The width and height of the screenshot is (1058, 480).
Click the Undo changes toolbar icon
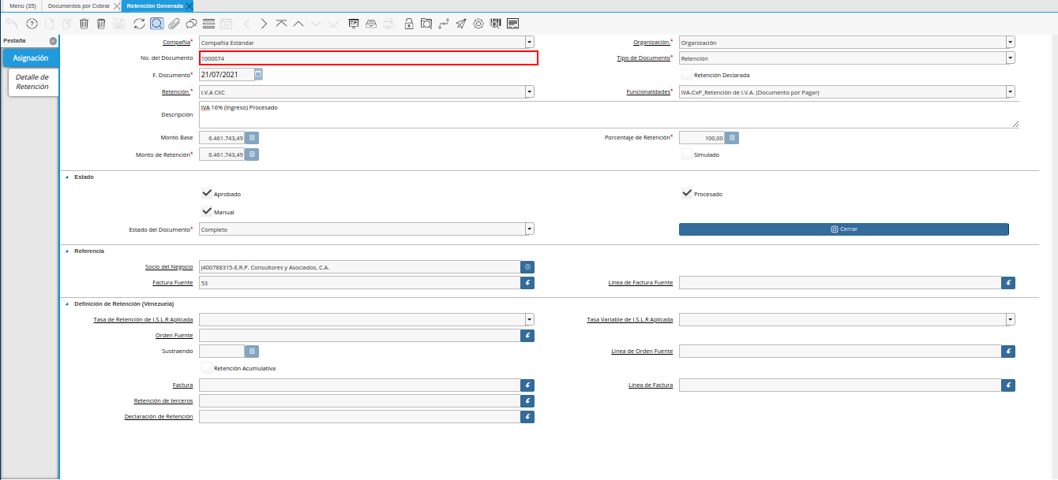(11, 24)
